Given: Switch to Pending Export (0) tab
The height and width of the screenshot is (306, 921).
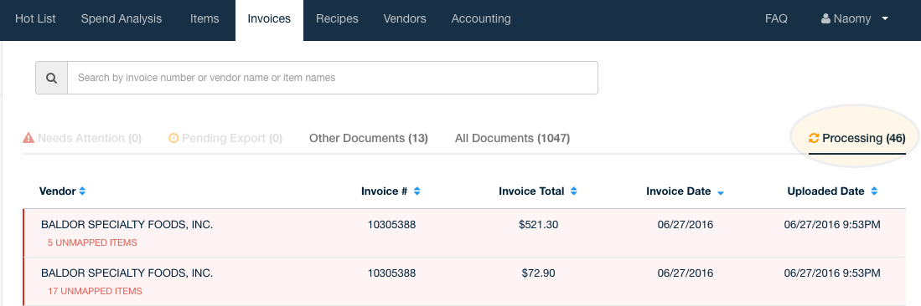Looking at the screenshot, I should pyautogui.click(x=225, y=138).
